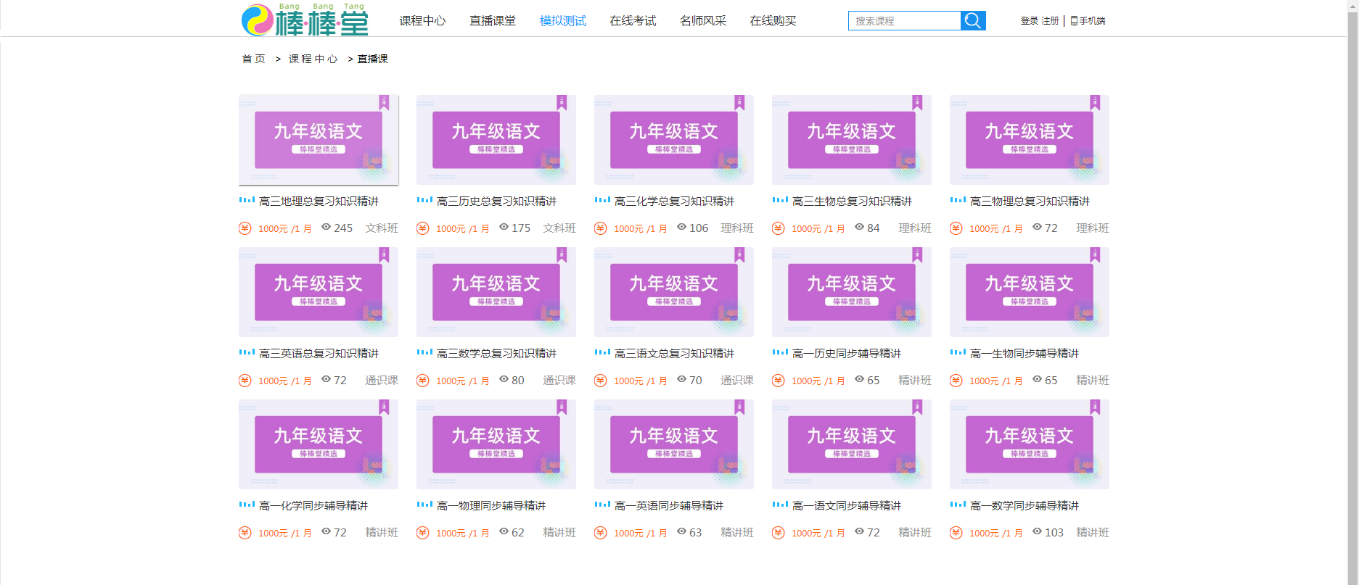Click the view count 63 under 高一英语
The height and width of the screenshot is (585, 1359).
pyautogui.click(x=695, y=533)
